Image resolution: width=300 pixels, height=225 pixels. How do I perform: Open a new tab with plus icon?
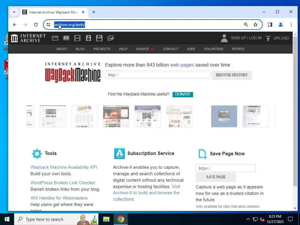pos(93,12)
